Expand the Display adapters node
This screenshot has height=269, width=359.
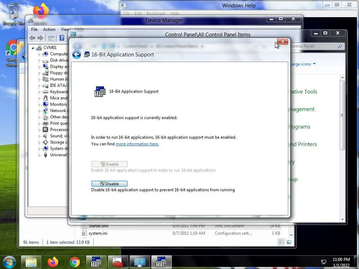tap(39, 67)
